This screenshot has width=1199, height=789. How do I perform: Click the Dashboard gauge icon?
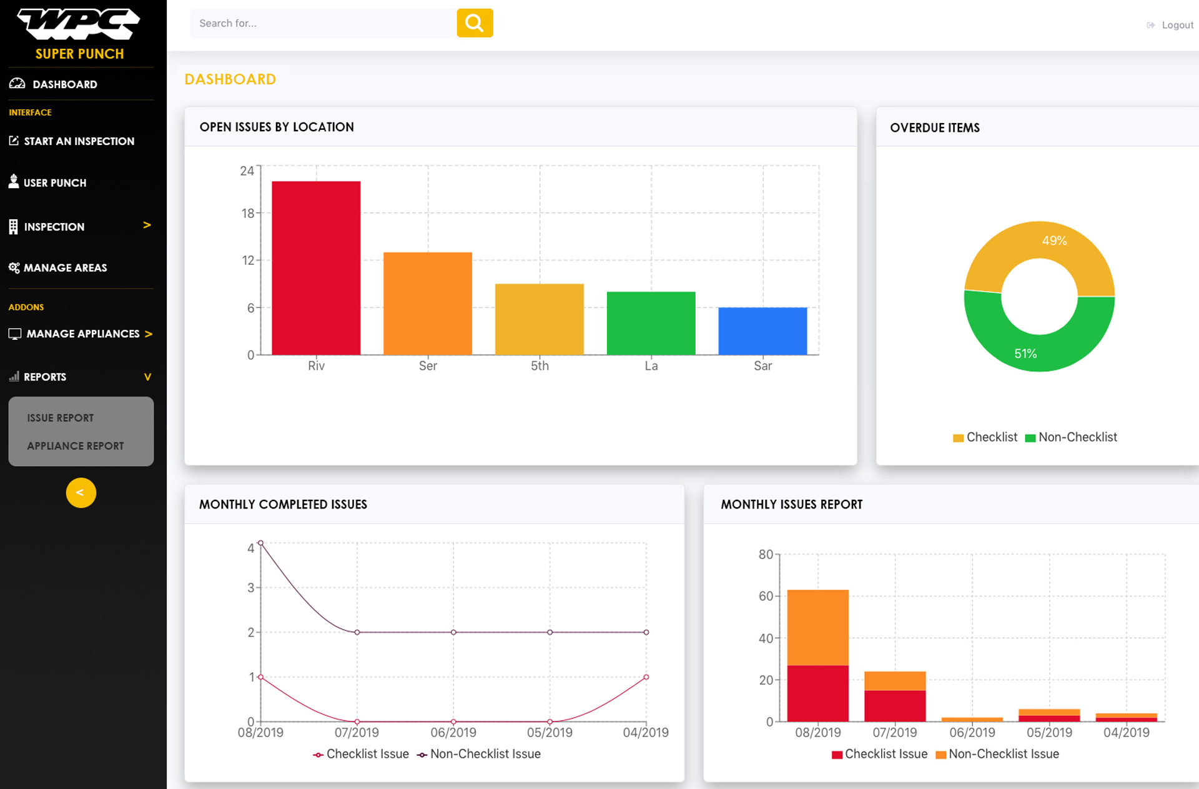point(17,84)
